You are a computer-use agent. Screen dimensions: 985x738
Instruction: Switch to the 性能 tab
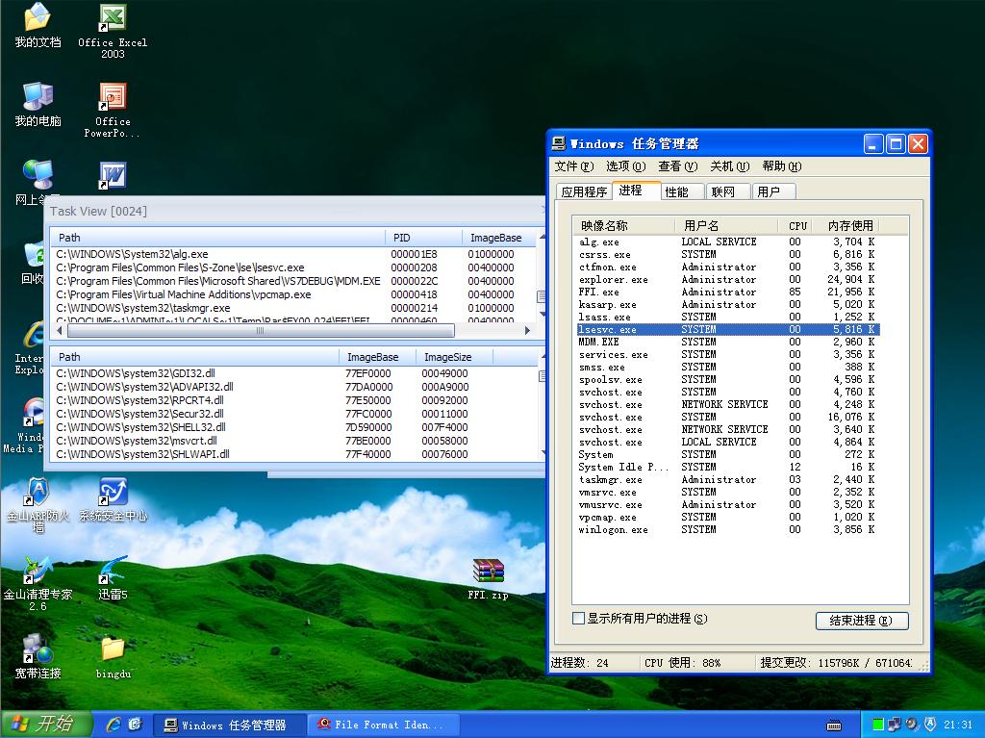pos(676,191)
